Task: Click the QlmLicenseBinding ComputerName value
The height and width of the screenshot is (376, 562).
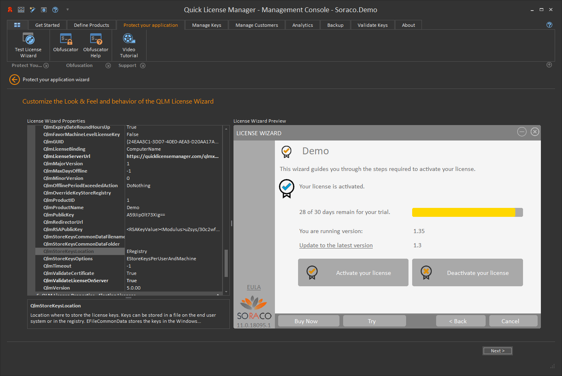Action: (173, 149)
